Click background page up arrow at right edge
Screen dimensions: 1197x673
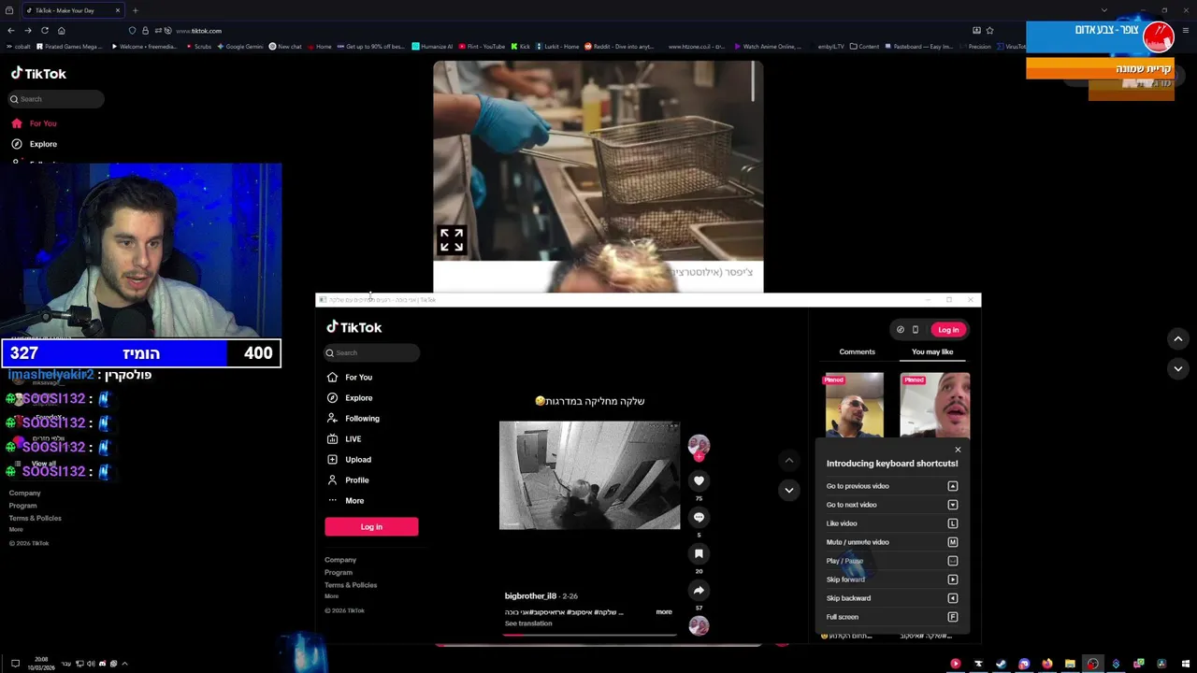[1178, 338]
